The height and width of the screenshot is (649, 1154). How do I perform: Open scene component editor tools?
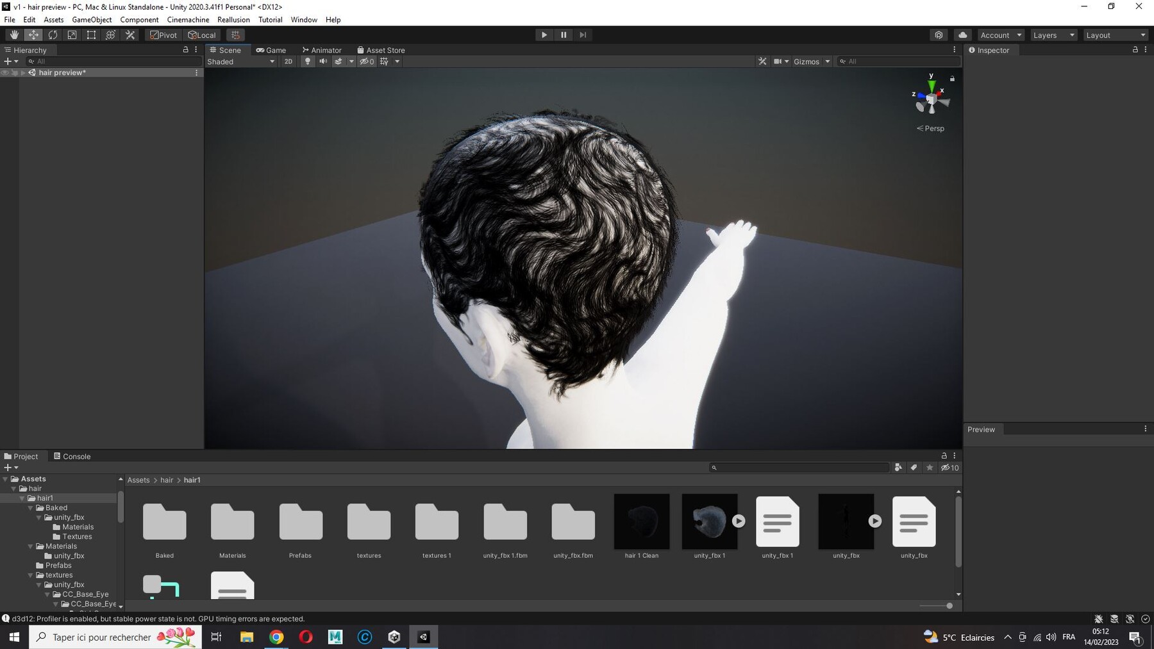click(762, 62)
